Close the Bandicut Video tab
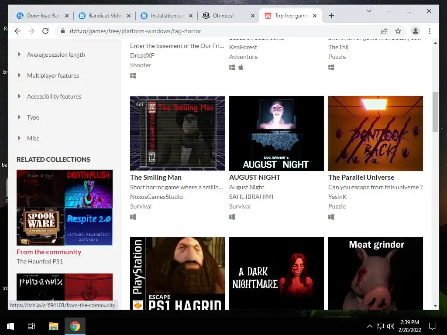Image resolution: width=447 pixels, height=335 pixels. tap(129, 16)
